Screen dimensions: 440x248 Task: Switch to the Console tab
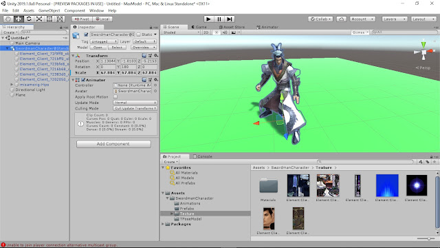click(x=202, y=156)
